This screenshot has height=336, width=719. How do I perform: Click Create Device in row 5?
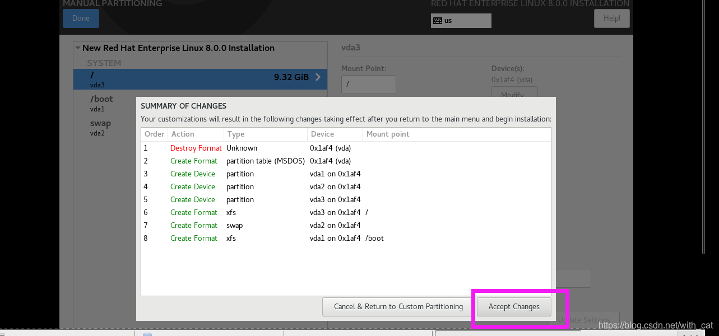coord(193,200)
